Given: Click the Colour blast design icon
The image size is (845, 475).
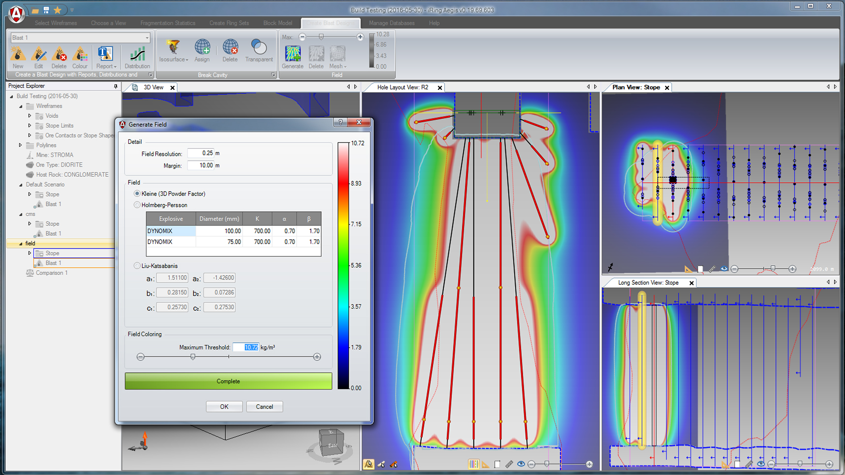Looking at the screenshot, I should click(80, 56).
